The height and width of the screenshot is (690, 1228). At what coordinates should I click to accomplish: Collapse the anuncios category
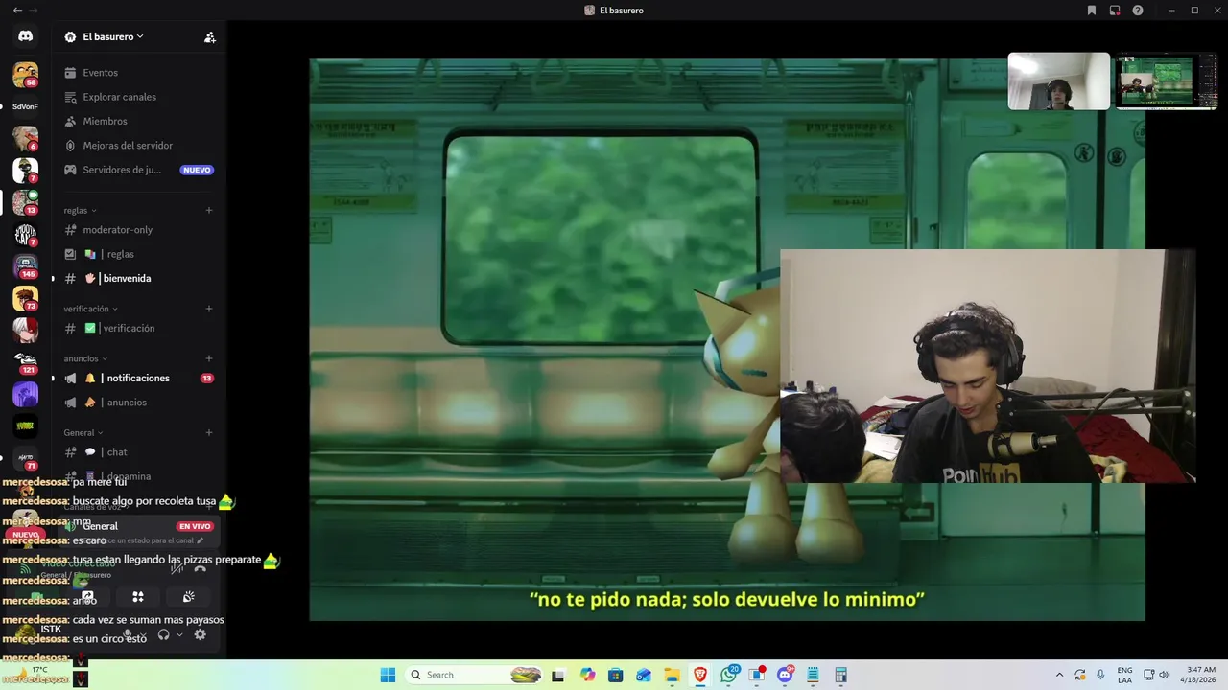(85, 358)
